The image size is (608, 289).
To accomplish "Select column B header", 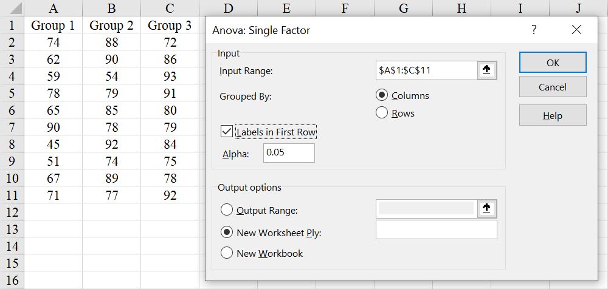I will (111, 8).
